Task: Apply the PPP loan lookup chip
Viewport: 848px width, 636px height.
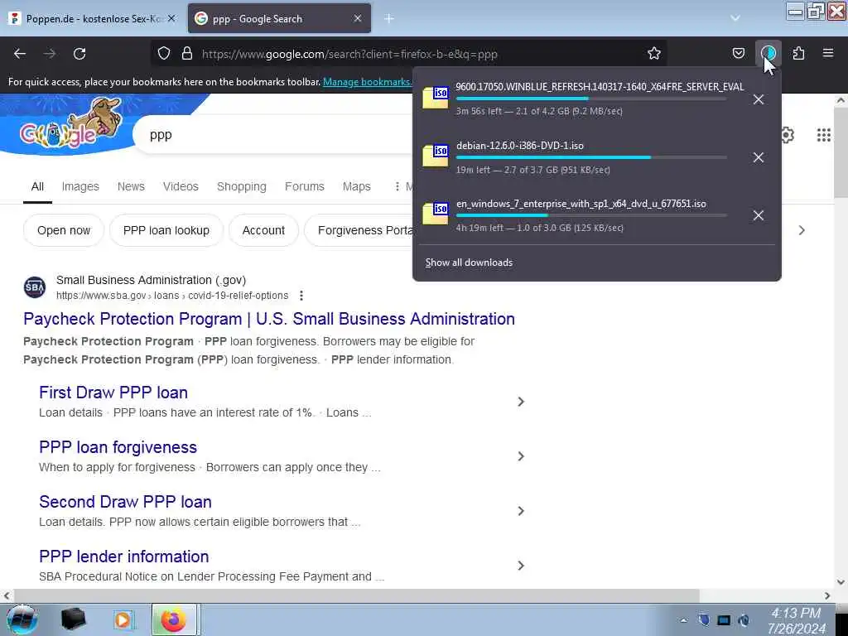Action: [166, 230]
